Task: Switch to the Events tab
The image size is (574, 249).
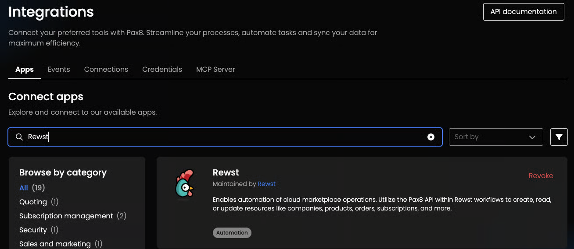Action: (x=59, y=69)
